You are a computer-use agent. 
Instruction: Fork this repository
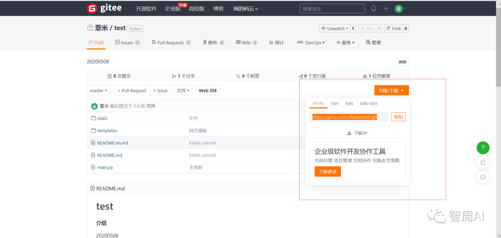tap(394, 28)
